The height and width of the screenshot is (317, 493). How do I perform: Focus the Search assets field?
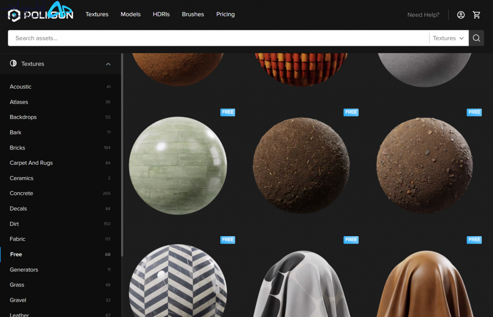pyautogui.click(x=219, y=38)
